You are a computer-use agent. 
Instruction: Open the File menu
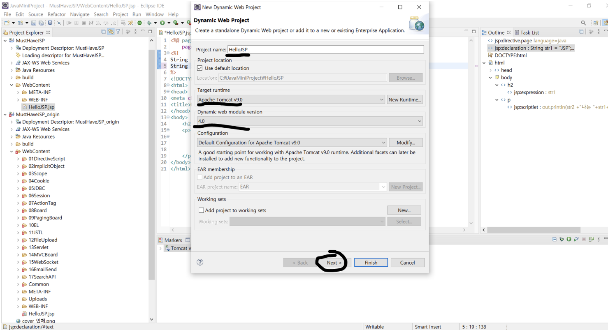7,14
